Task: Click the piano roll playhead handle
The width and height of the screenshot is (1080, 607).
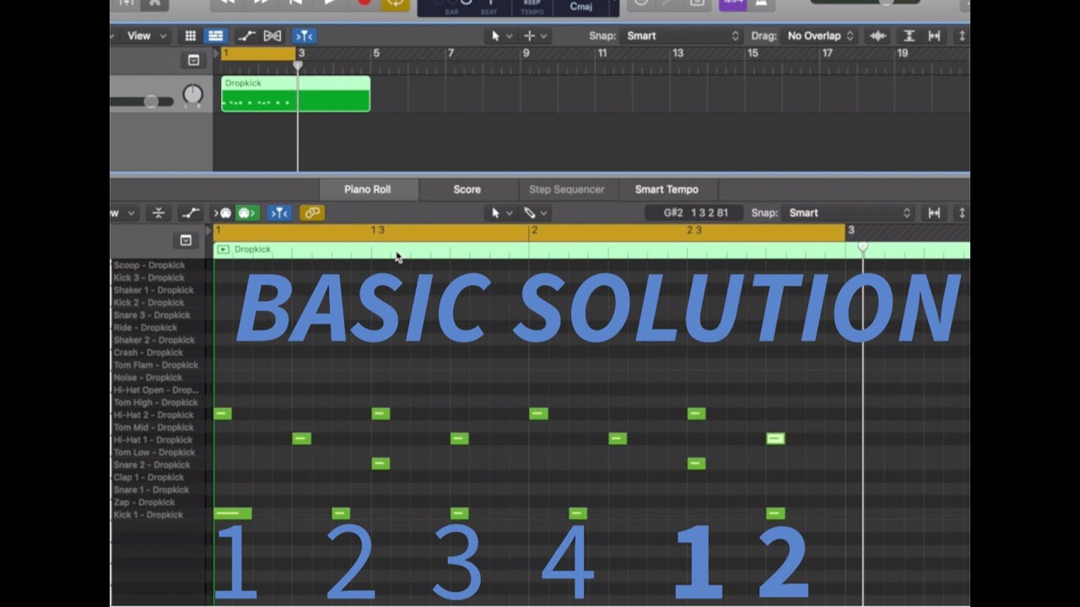Action: pyautogui.click(x=862, y=247)
